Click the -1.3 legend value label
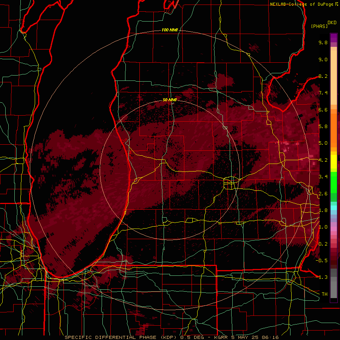This screenshot has height=340, width=340. pos(321,277)
